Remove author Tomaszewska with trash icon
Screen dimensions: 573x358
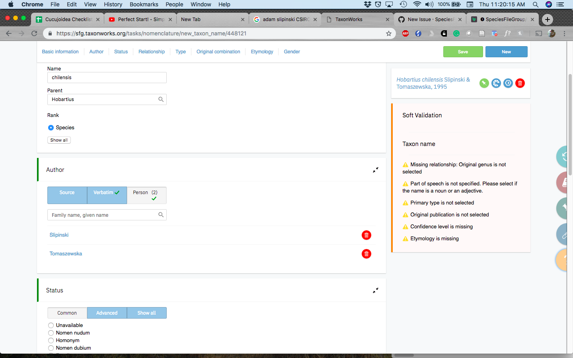point(366,254)
